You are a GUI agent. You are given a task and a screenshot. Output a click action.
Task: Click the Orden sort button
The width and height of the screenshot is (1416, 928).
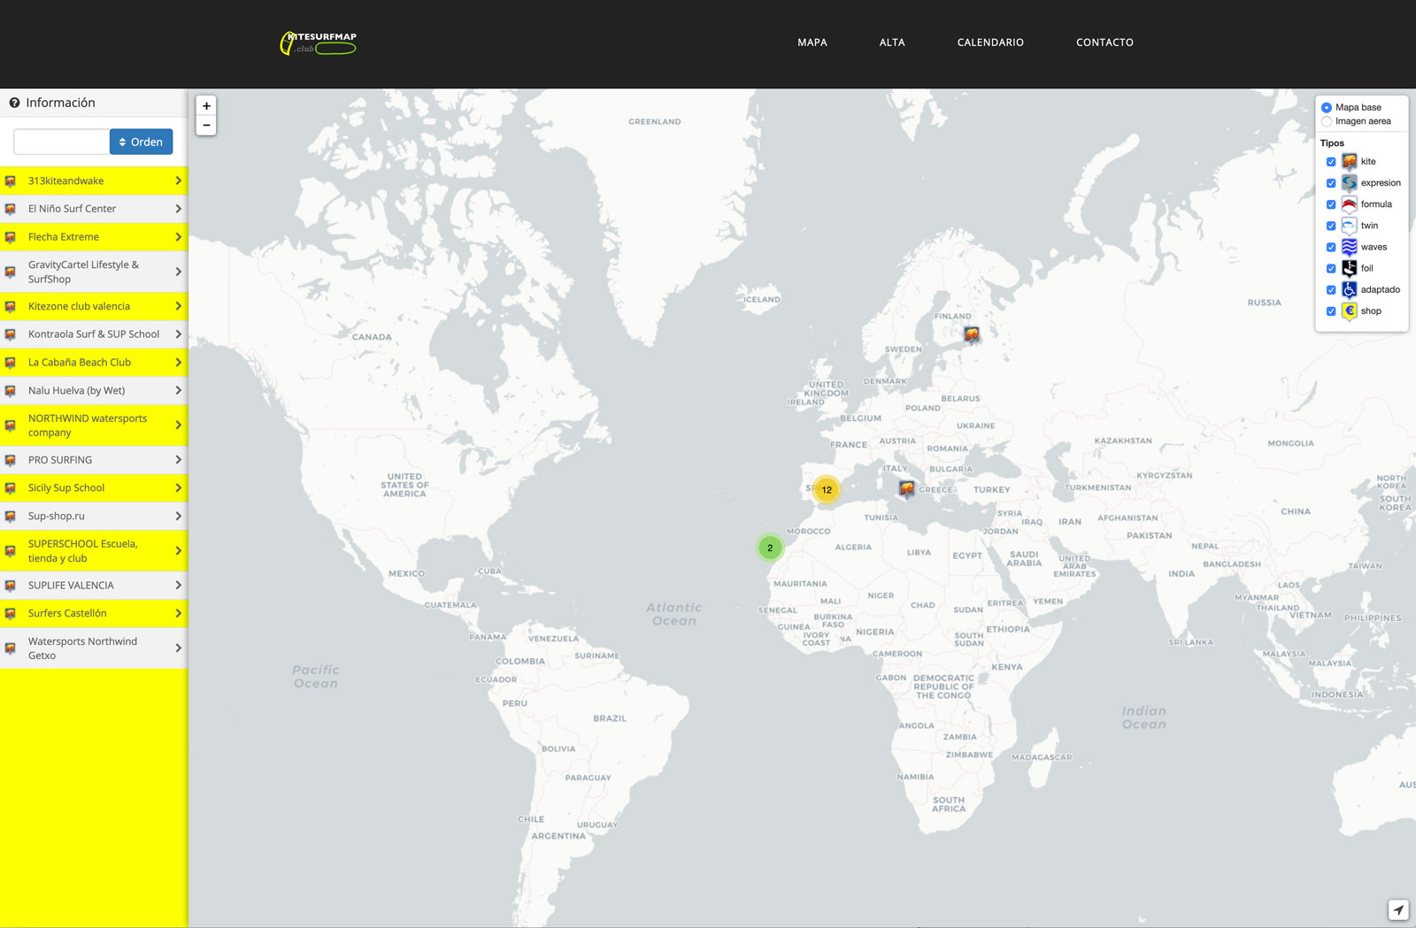pyautogui.click(x=141, y=142)
